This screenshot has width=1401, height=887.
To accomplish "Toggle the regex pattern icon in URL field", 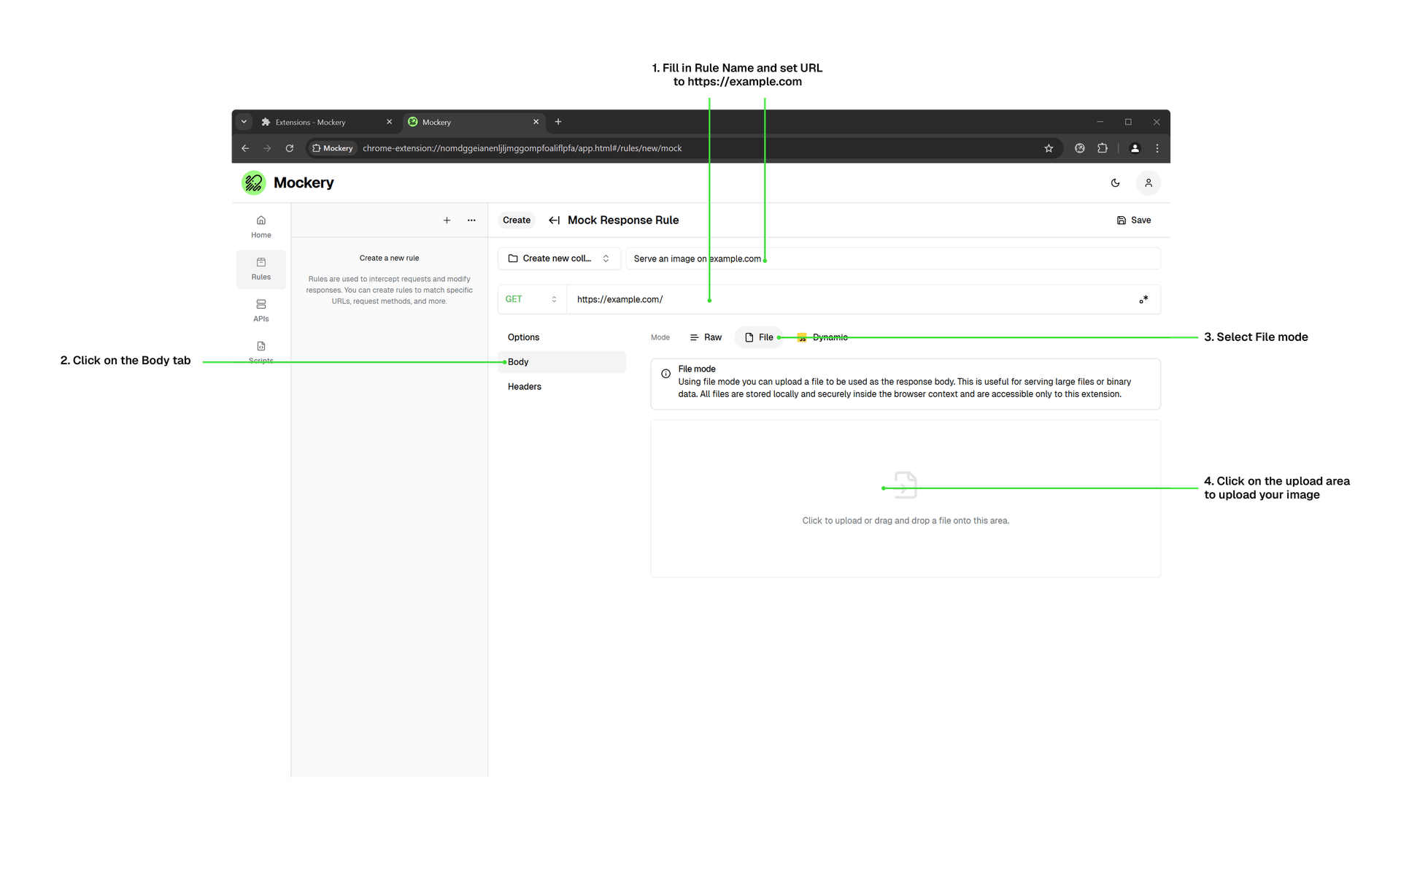I will point(1143,299).
